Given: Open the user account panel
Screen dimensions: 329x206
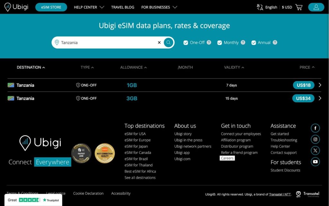Looking at the screenshot, I should [x=316, y=7].
